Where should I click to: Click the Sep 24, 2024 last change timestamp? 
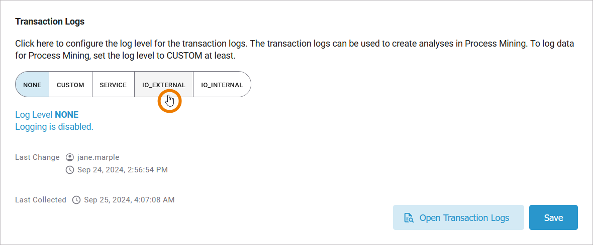click(x=122, y=170)
